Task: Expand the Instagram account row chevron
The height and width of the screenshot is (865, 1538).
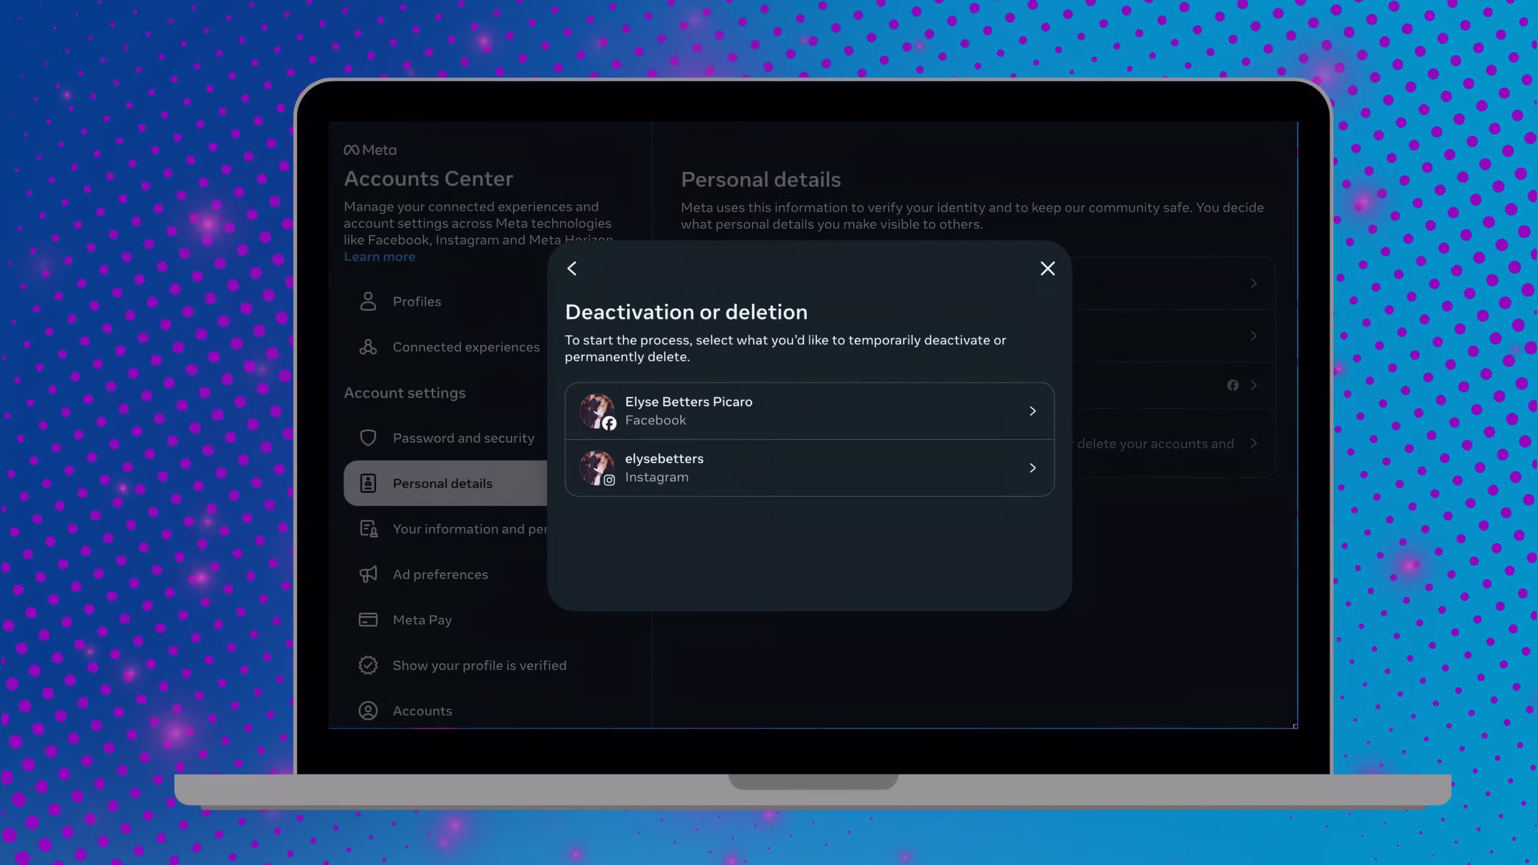Action: click(x=1032, y=468)
